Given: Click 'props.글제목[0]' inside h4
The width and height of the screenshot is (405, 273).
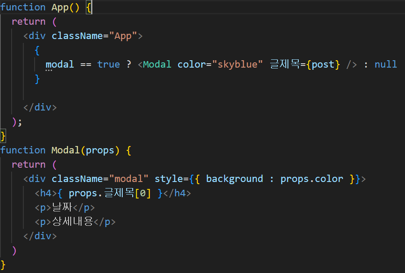Looking at the screenshot, I should pos(110,193).
